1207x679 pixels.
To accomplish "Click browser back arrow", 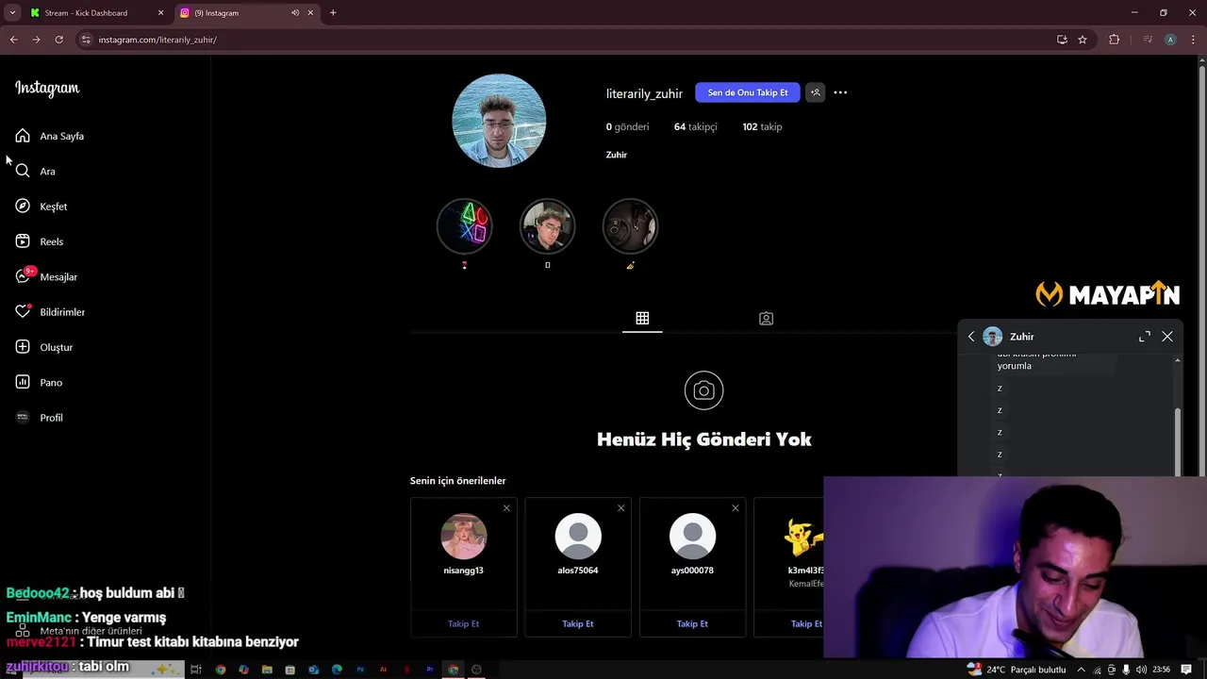I will pos(14,40).
